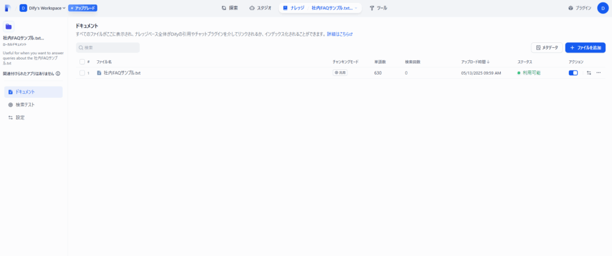
Task: Switch to the スタジオ studio tab
Action: pyautogui.click(x=261, y=8)
